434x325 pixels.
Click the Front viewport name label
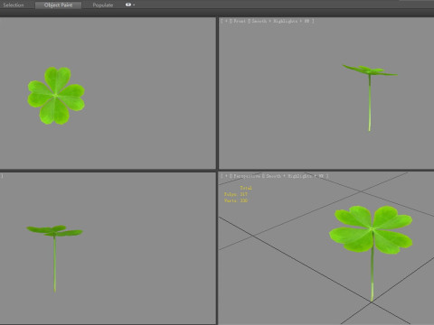pos(240,21)
